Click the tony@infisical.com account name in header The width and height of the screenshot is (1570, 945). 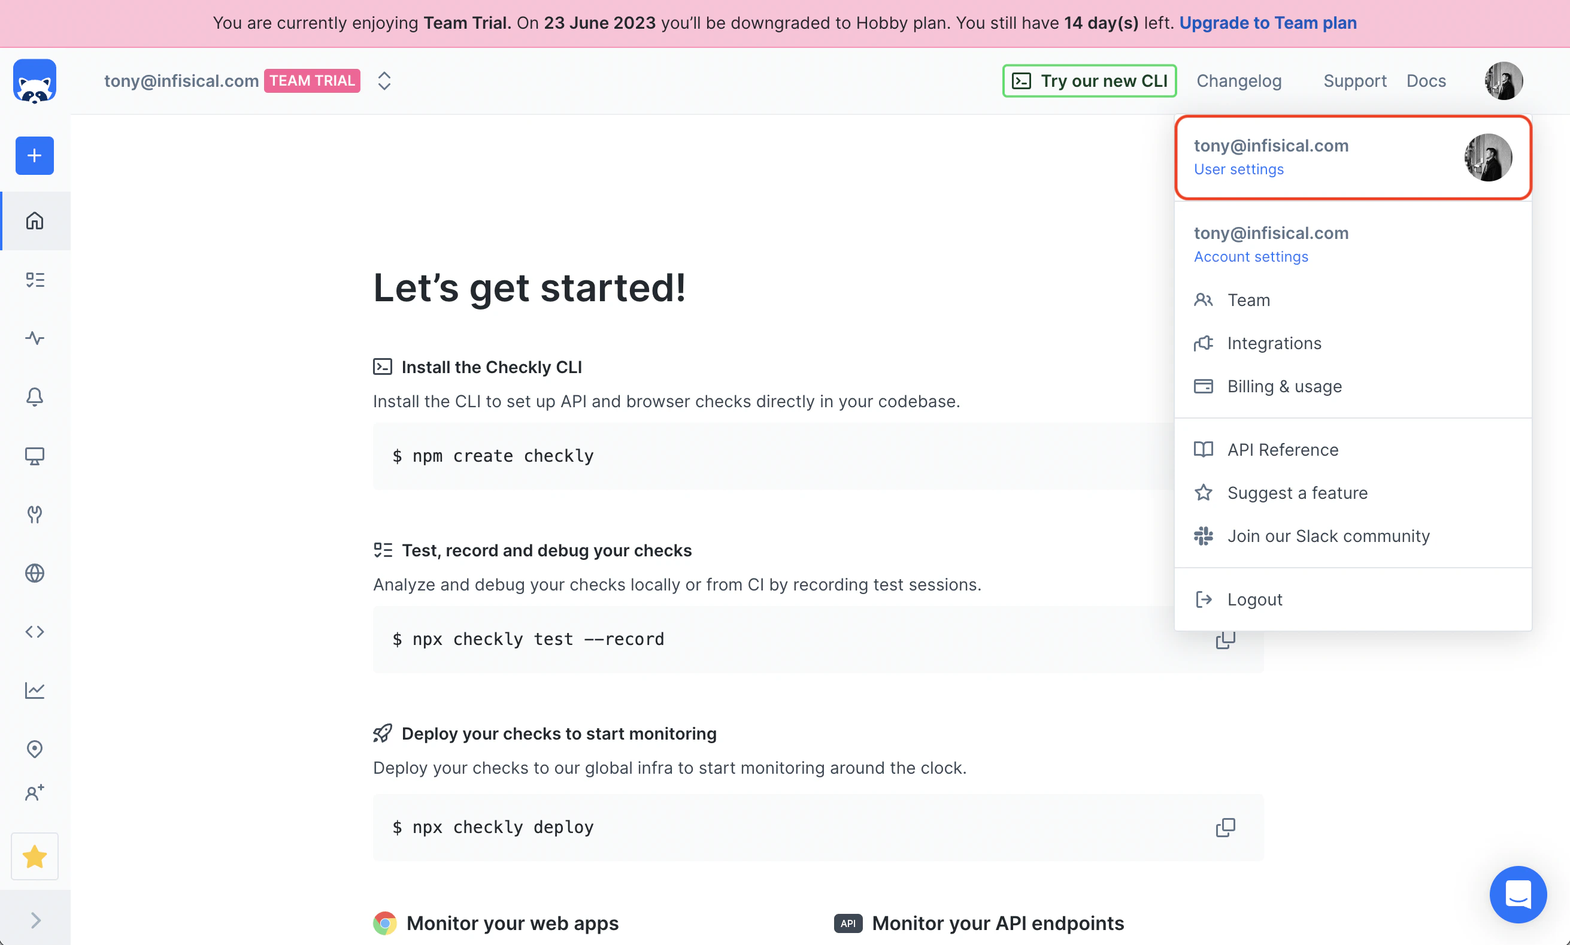(x=181, y=81)
